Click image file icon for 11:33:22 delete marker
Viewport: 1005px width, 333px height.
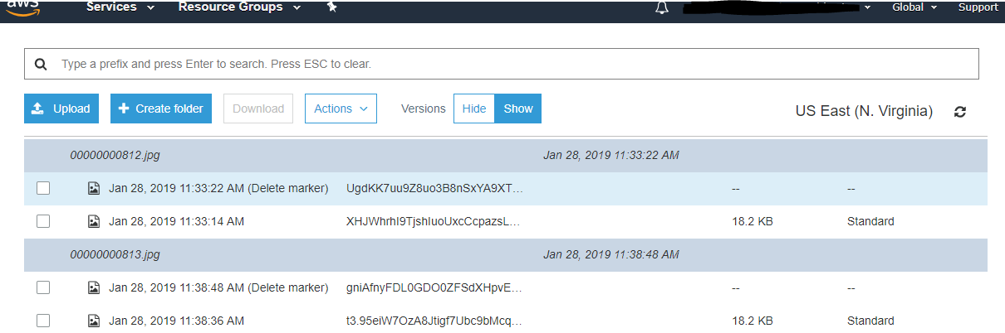[x=94, y=188]
